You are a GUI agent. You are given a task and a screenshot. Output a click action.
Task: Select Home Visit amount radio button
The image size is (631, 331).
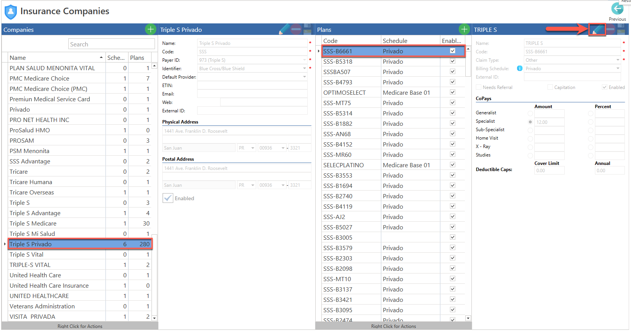[x=530, y=139]
